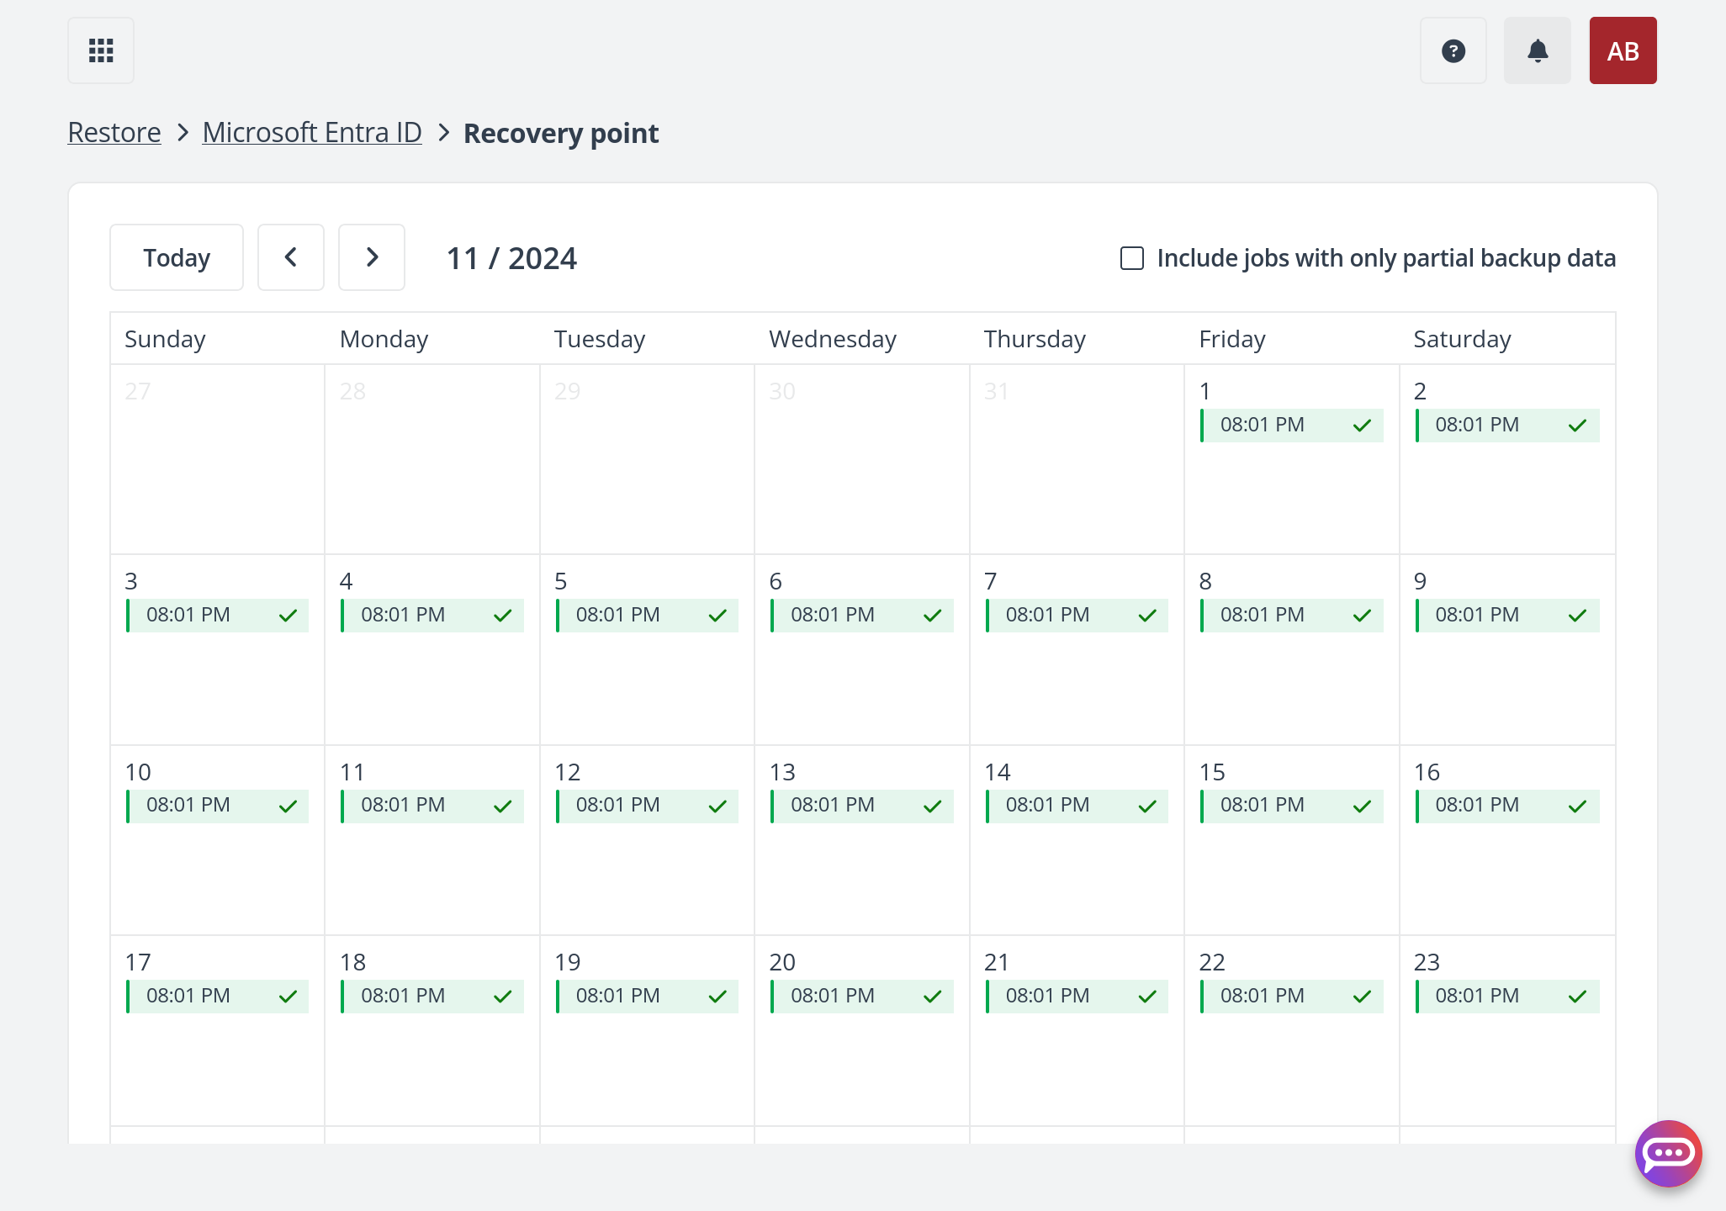Open the apps grid menu
This screenshot has height=1211, width=1726.
(101, 50)
